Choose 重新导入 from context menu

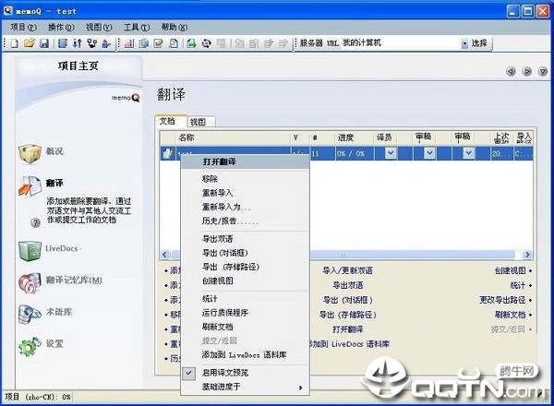click(x=245, y=193)
